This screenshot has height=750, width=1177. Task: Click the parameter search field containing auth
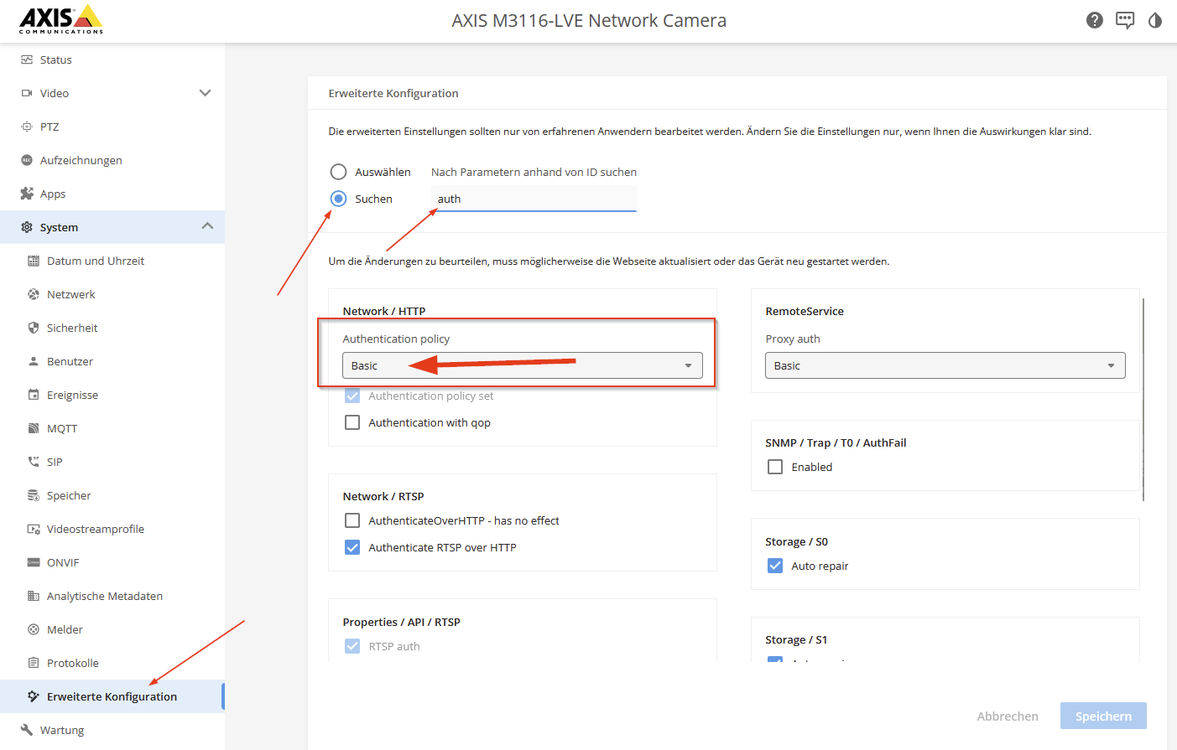534,199
